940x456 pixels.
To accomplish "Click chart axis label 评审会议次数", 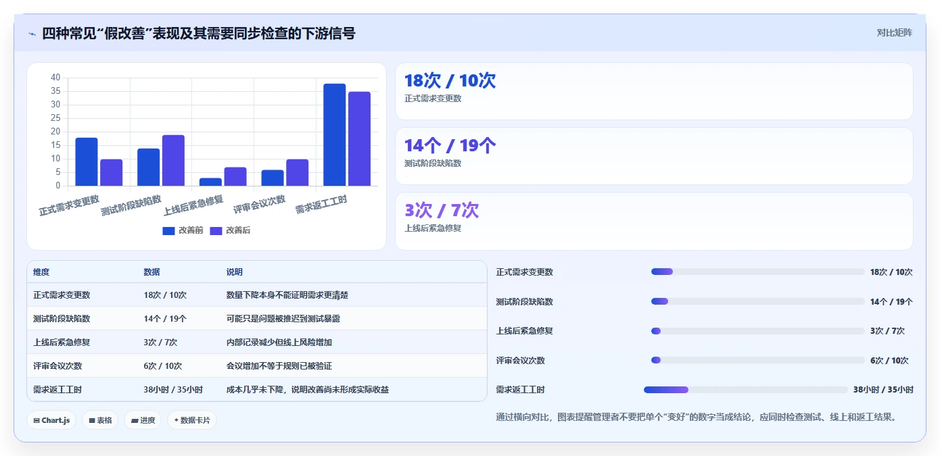I will [260, 205].
